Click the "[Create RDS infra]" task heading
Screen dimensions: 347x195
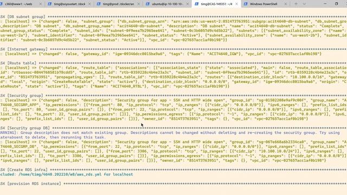click(27, 170)
